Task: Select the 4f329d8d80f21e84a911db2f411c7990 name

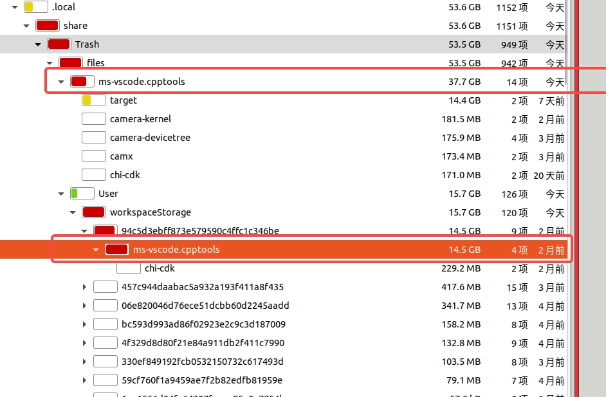Action: 203,343
